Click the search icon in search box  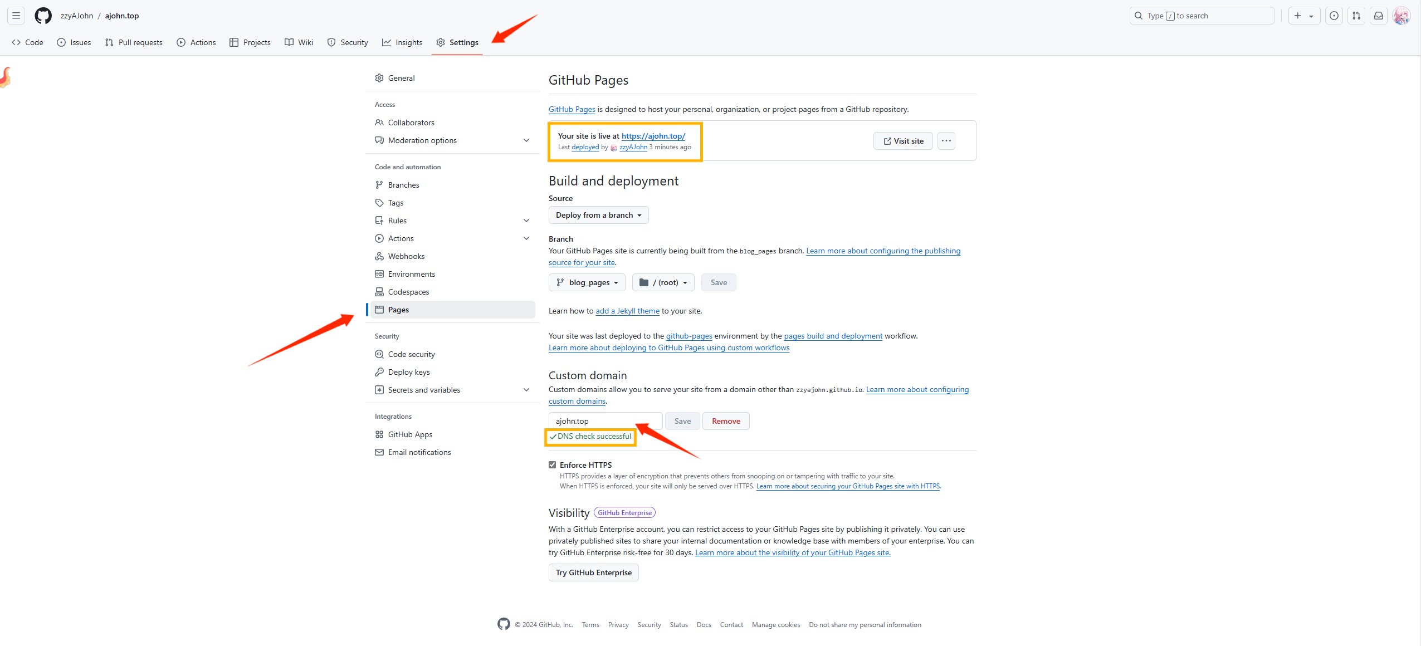point(1139,16)
